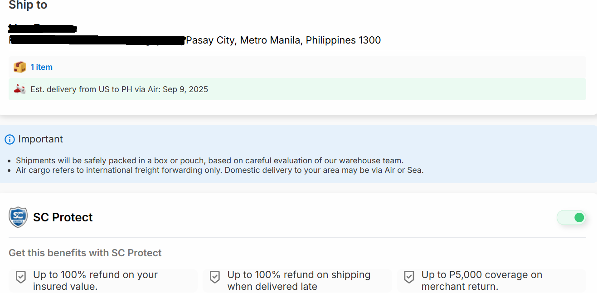Click the airplane delivery icon
The image size is (597, 293).
[x=19, y=89]
